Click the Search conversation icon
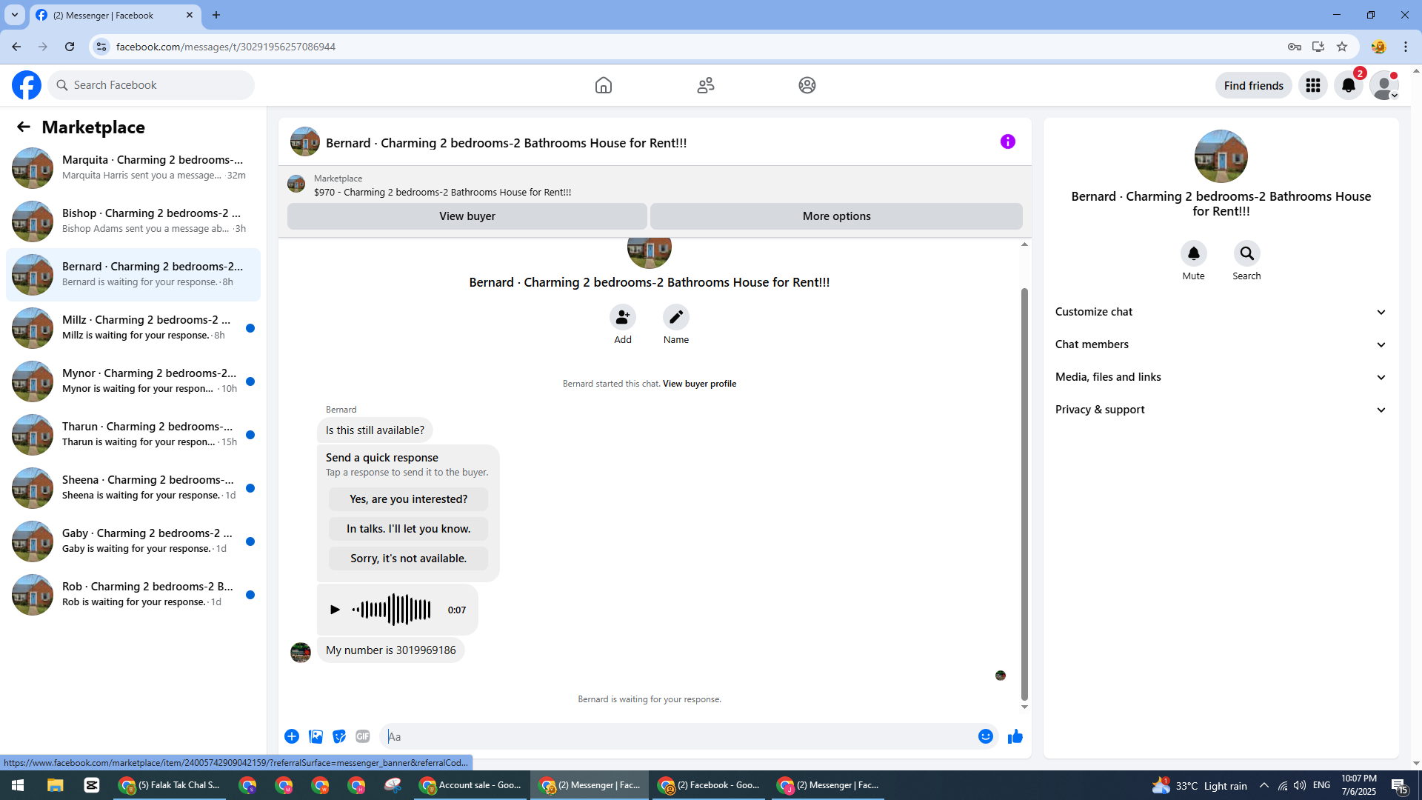Viewport: 1422px width, 800px height. coord(1246,254)
